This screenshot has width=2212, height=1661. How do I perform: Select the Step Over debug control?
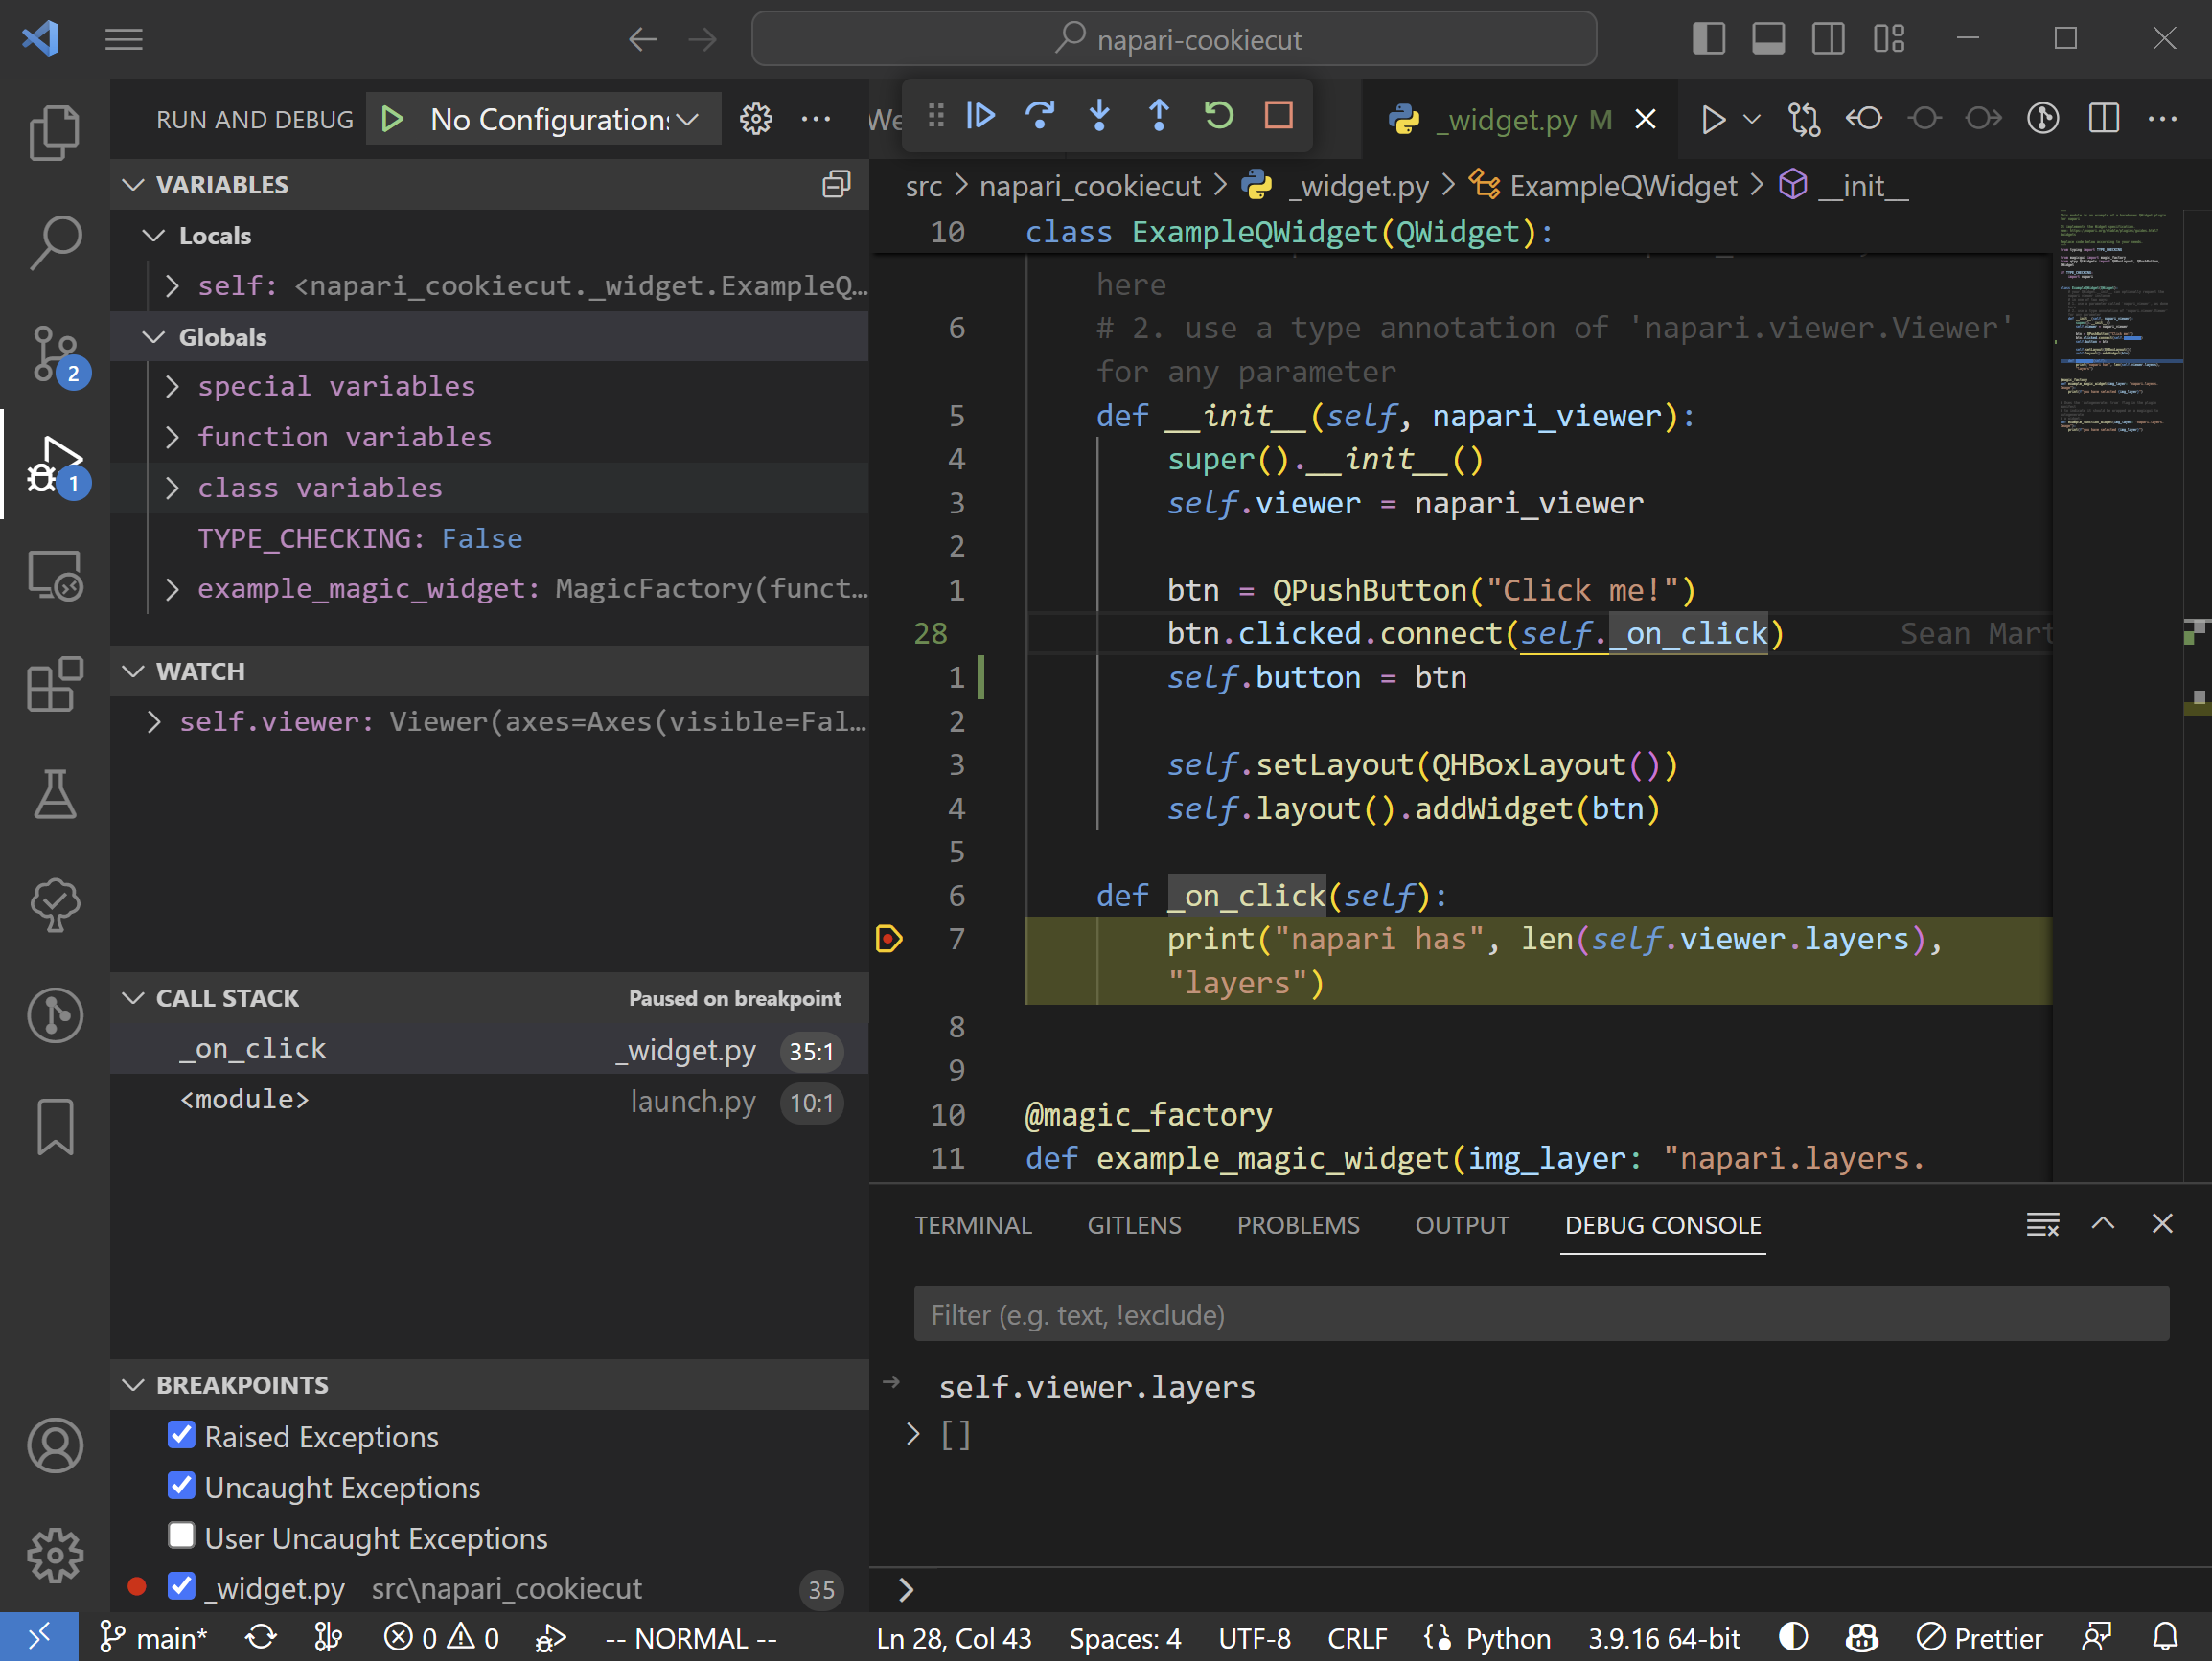pos(1040,115)
